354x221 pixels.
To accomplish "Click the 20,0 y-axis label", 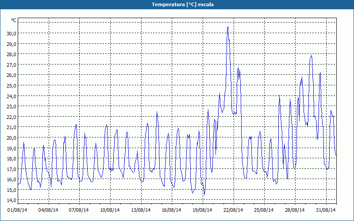I will pyautogui.click(x=11, y=137).
